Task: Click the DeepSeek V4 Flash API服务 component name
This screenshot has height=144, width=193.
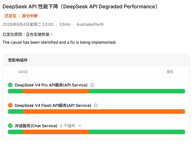Action: click(53, 105)
